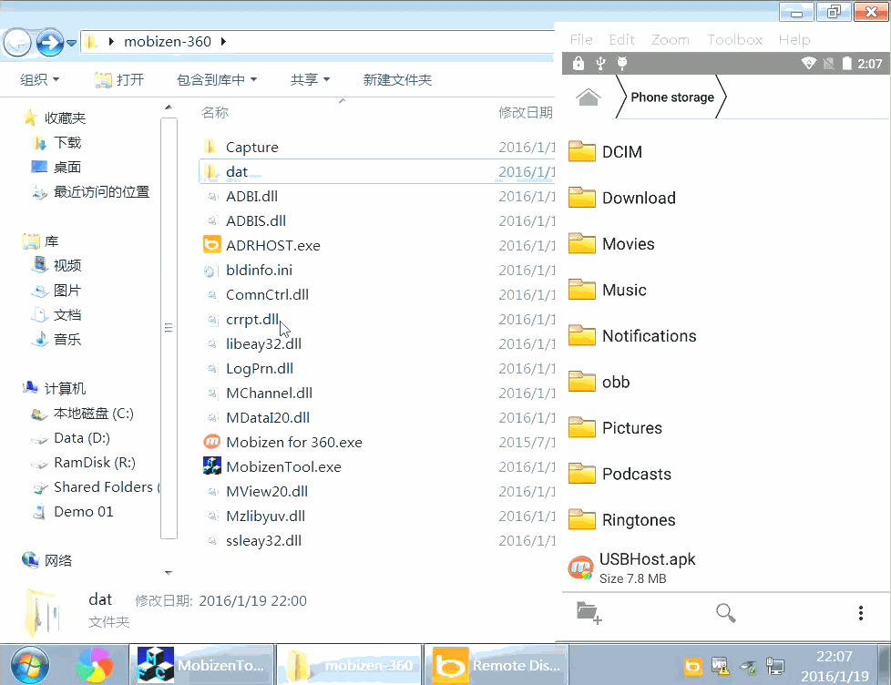The image size is (891, 685).
Task: Click the 打开 toolbar button
Action: tap(118, 79)
